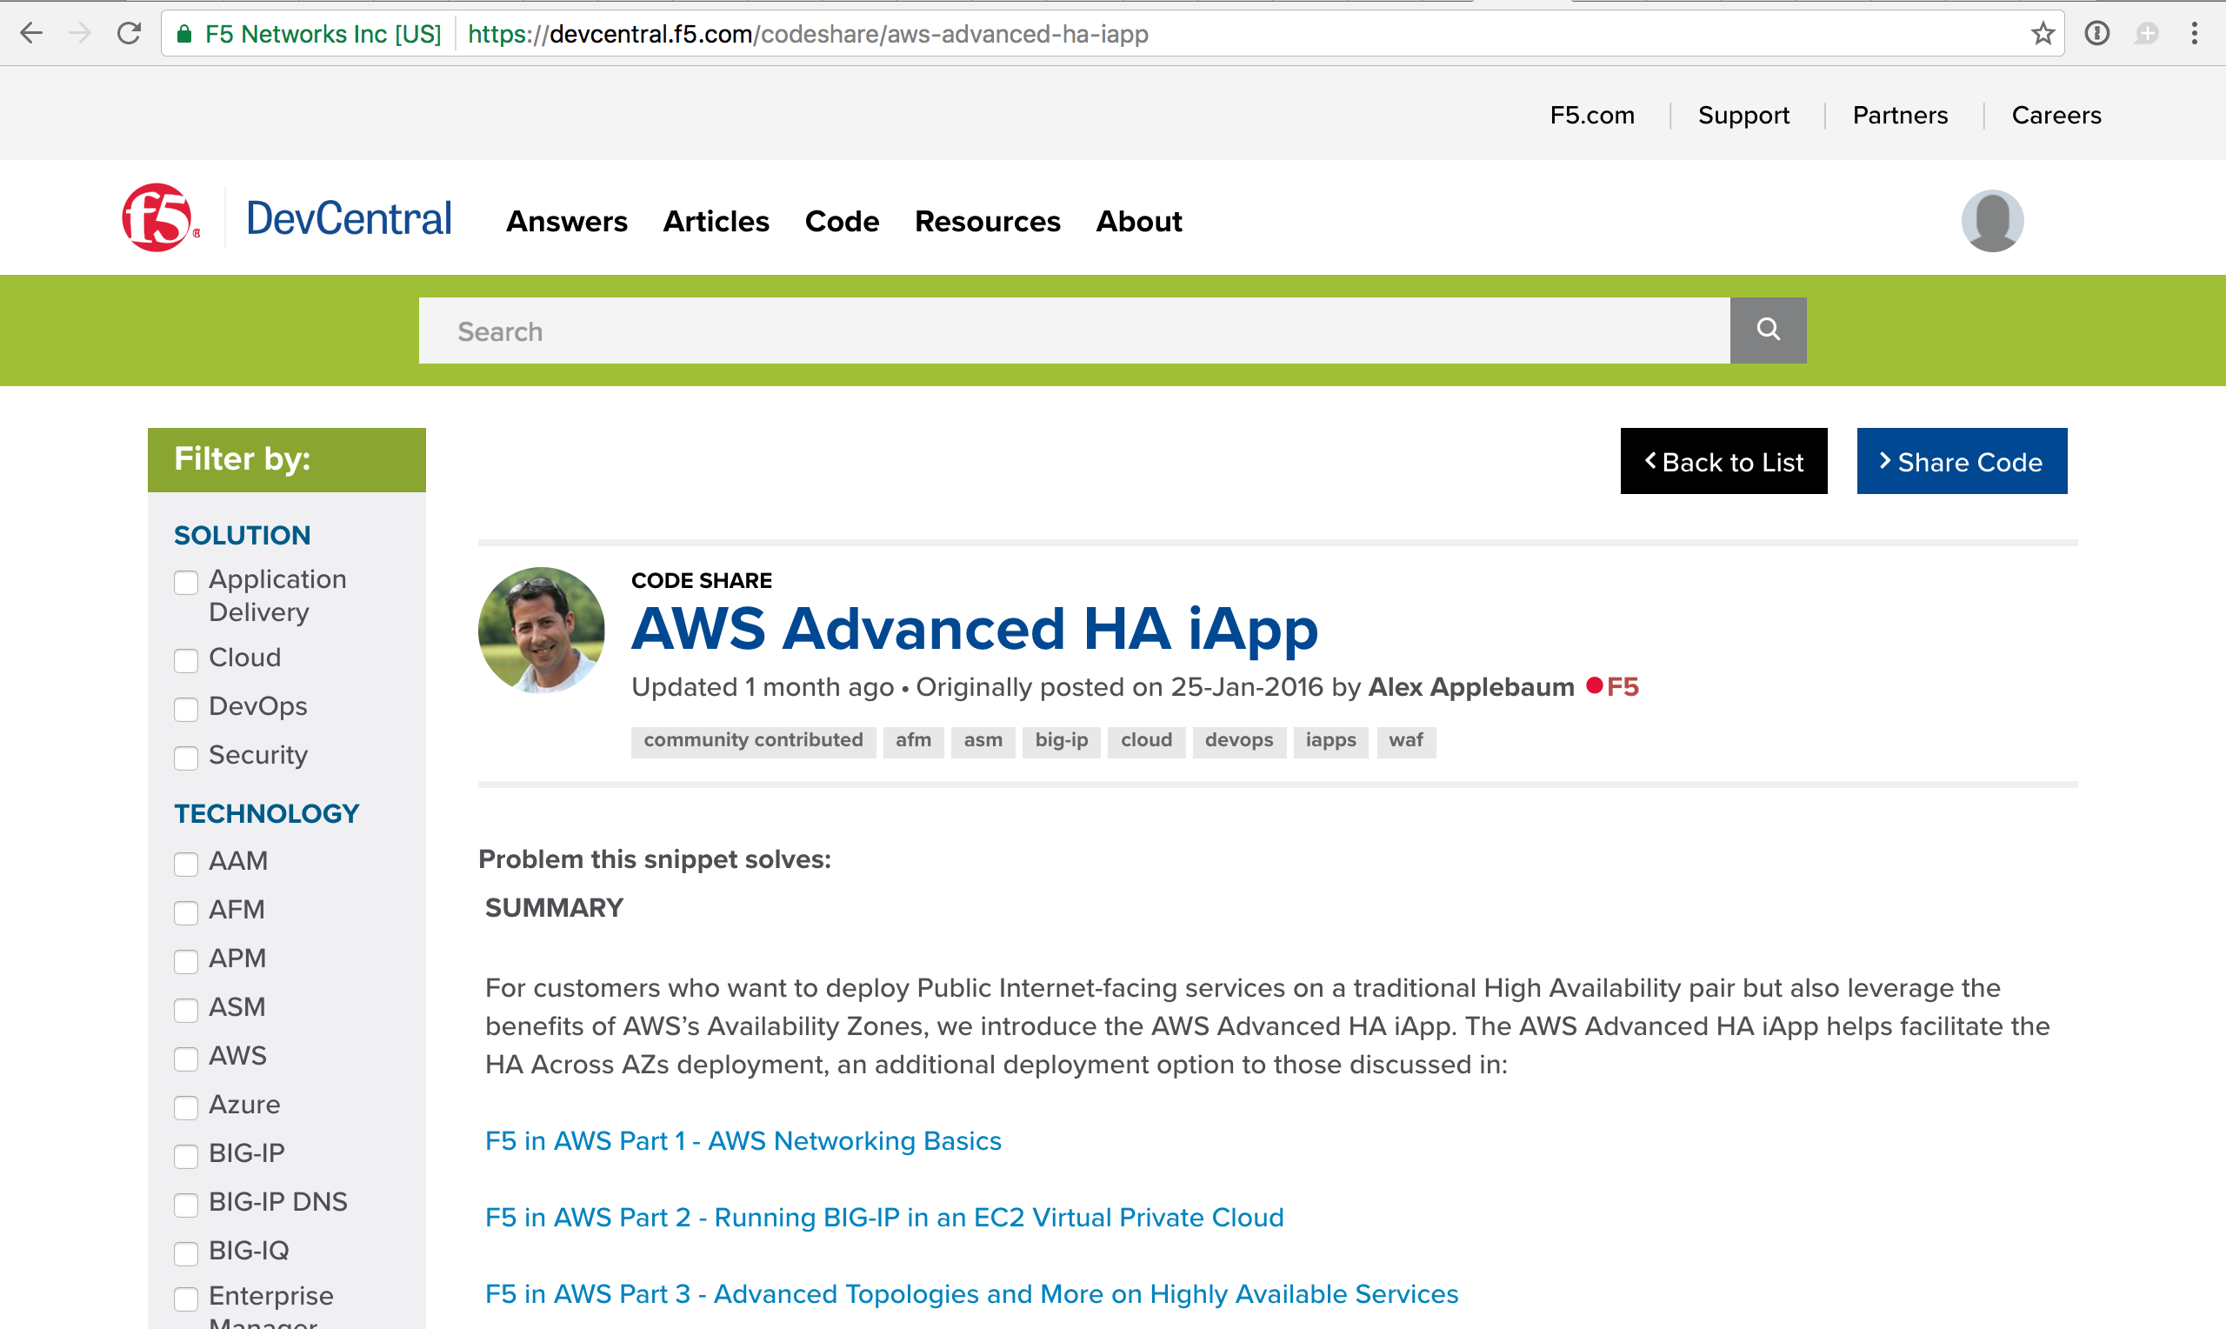Open the Partners link
The image size is (2226, 1329).
point(1899,116)
